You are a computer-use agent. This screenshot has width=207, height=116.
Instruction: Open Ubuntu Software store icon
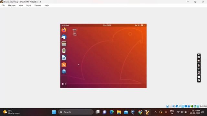pyautogui.click(x=64, y=64)
